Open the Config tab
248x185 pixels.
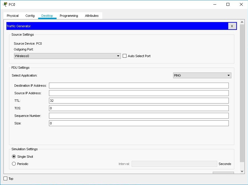tap(30, 16)
